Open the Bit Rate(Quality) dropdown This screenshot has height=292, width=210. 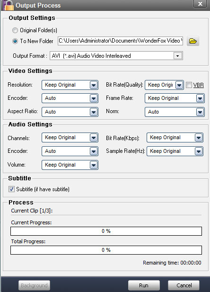(x=164, y=85)
